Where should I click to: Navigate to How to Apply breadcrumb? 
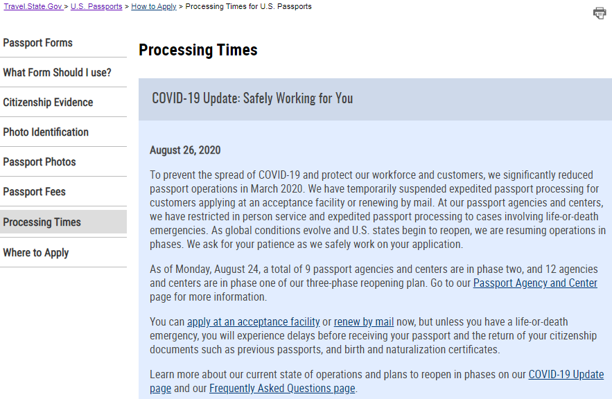pyautogui.click(x=153, y=6)
